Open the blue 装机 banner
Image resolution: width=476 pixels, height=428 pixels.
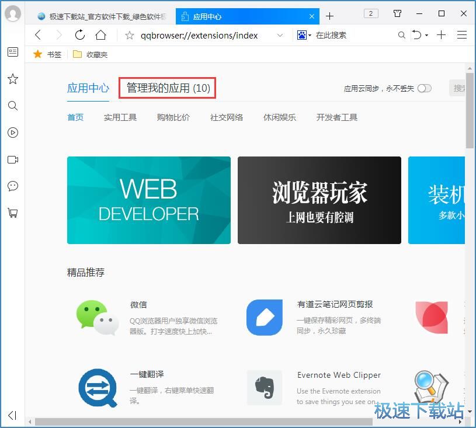(x=436, y=200)
